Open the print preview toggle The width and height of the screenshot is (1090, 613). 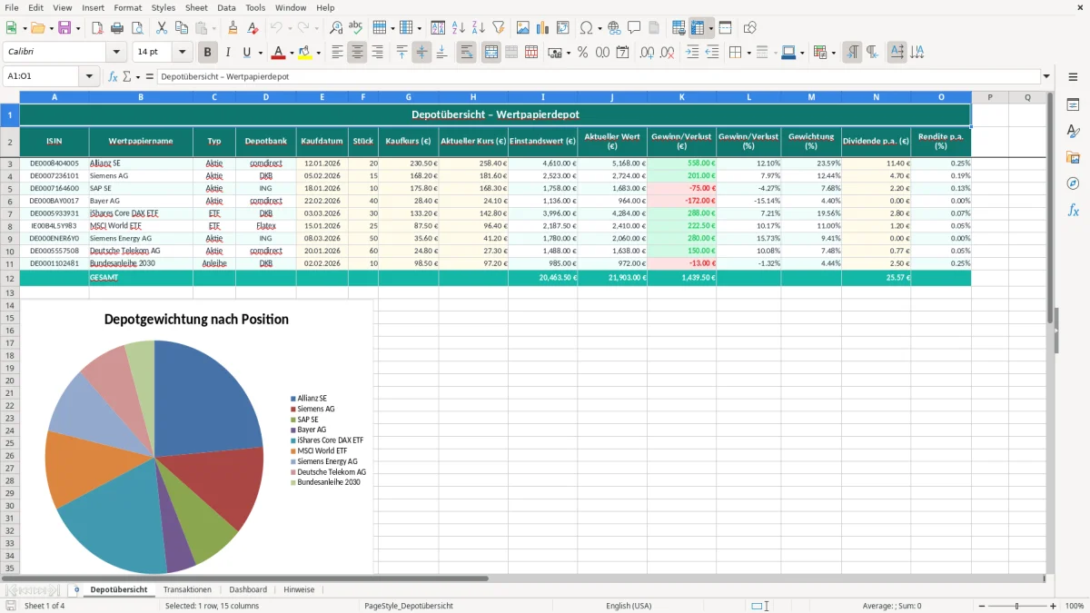pos(136,28)
